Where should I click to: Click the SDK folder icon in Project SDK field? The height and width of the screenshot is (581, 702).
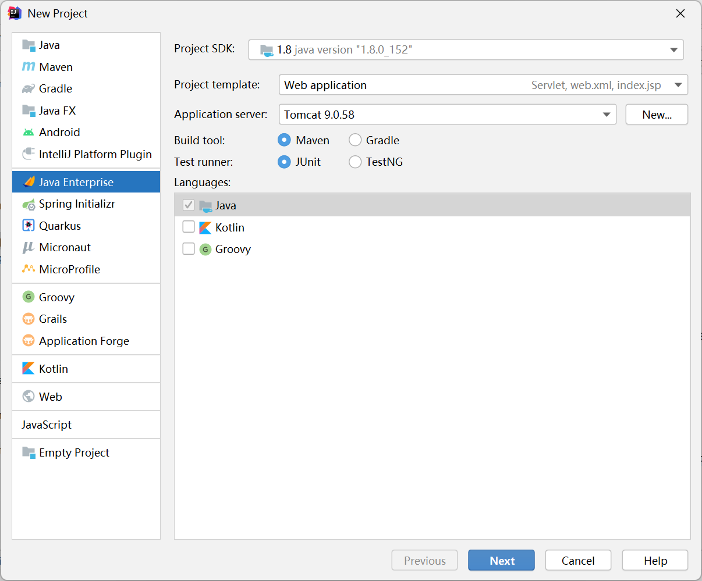[x=267, y=50]
